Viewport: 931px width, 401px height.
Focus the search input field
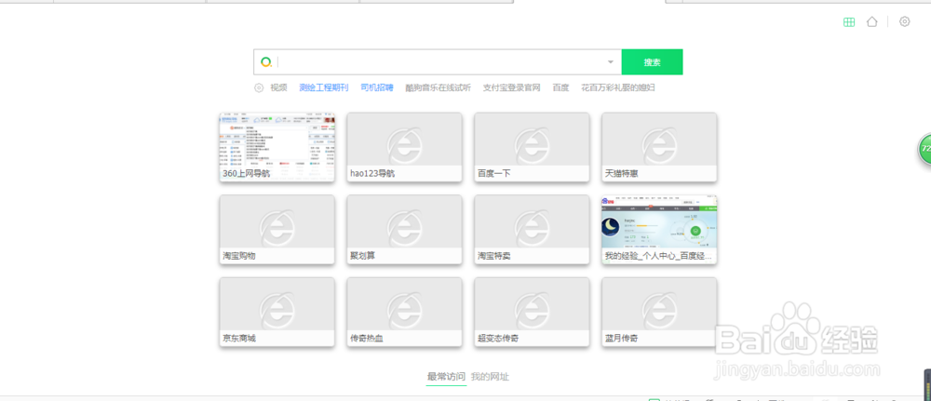[439, 62]
